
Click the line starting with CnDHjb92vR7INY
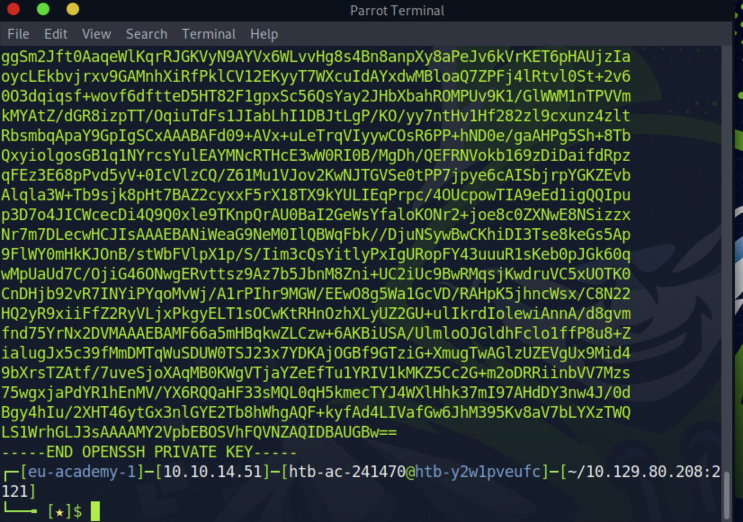coord(316,294)
